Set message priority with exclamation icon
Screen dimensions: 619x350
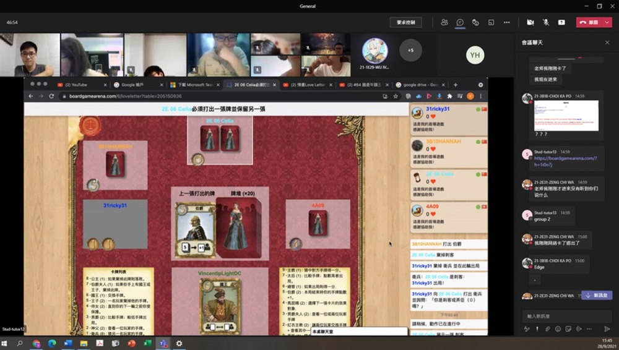pyautogui.click(x=537, y=329)
